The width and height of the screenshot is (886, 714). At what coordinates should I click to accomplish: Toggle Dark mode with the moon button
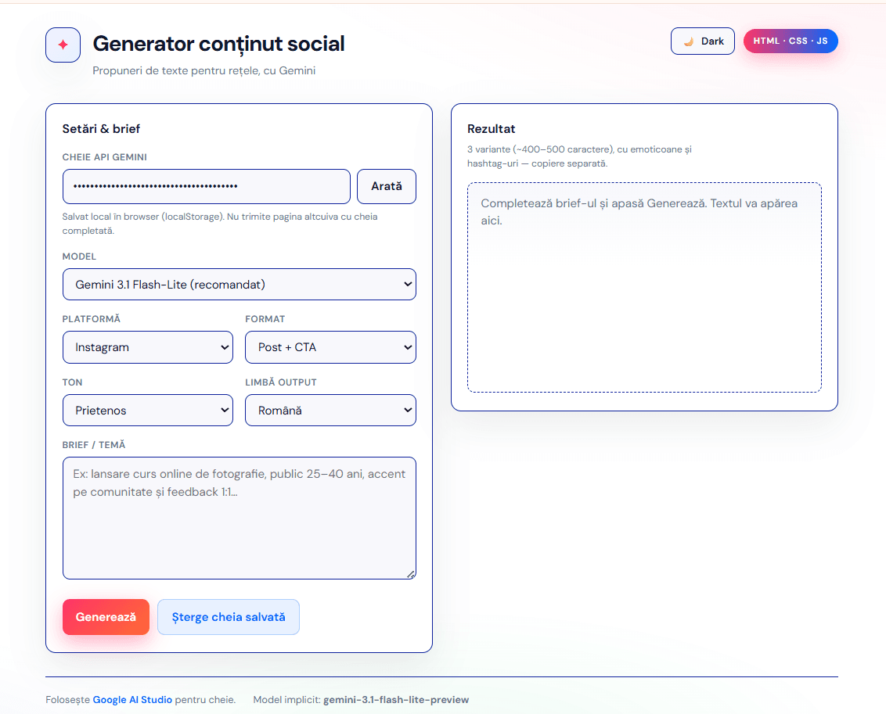702,41
